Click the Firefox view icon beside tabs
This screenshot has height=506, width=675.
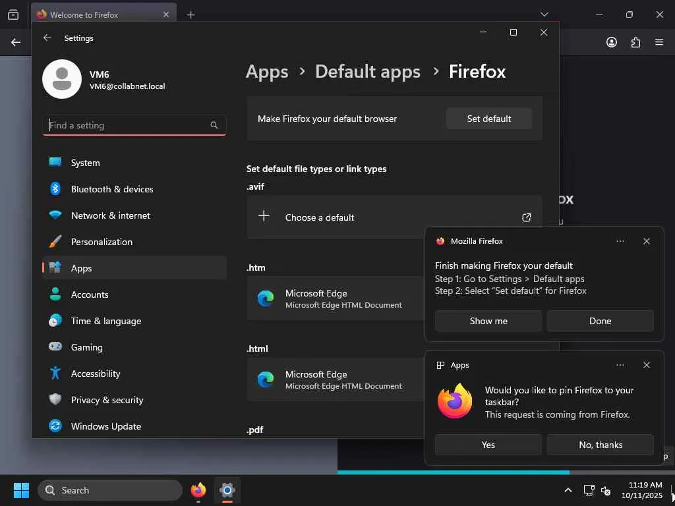(13, 14)
